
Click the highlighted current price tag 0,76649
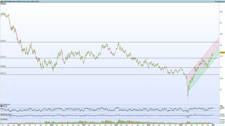[222, 53]
